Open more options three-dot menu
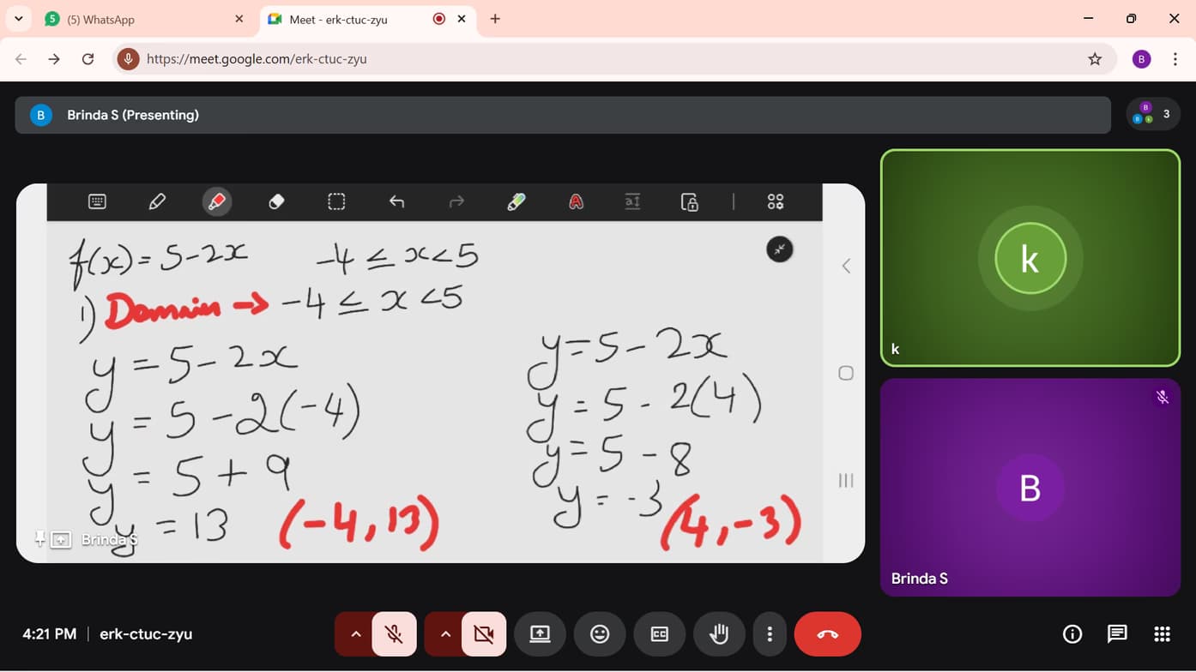Screen dimensions: 1196x672 point(770,634)
